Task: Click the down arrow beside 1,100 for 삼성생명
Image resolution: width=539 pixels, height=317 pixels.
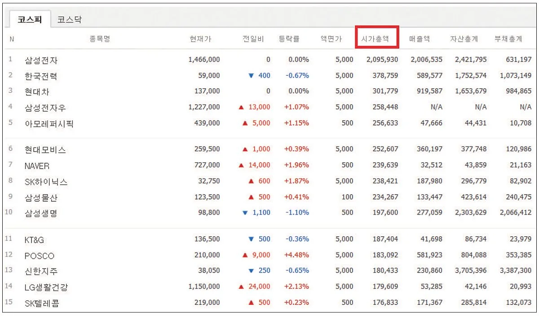Action: [x=245, y=213]
